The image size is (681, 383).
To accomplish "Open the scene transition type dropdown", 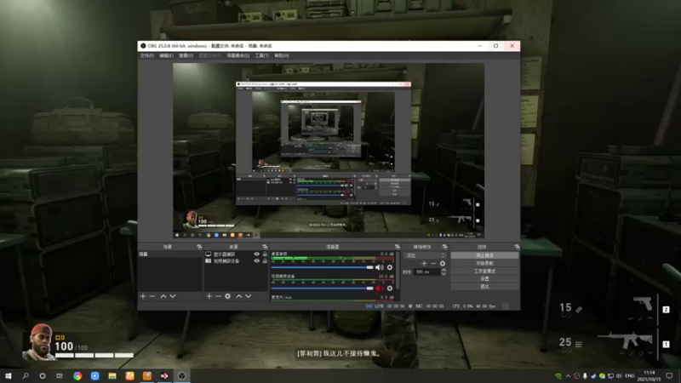I will pos(425,255).
